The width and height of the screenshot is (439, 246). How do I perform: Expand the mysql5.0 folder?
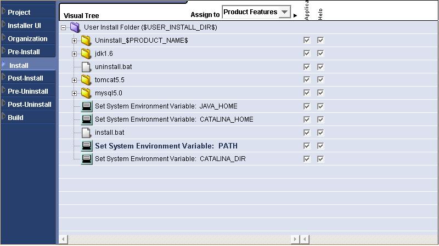click(74, 93)
